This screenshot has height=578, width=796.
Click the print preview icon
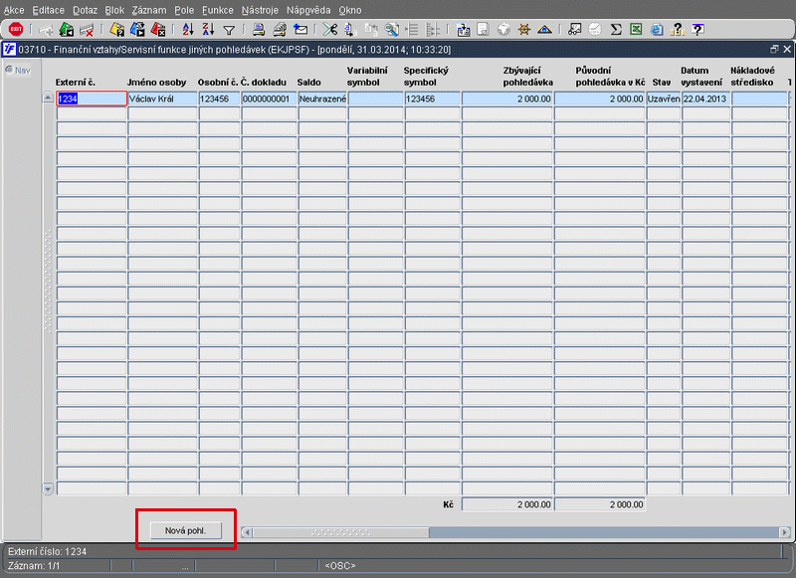tap(280, 30)
